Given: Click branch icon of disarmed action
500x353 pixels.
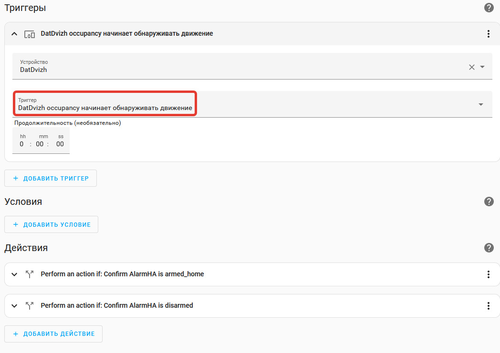Looking at the screenshot, I should coord(30,305).
